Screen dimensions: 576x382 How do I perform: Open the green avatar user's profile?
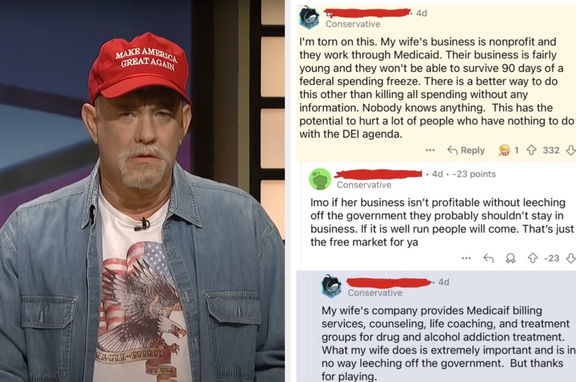(320, 179)
